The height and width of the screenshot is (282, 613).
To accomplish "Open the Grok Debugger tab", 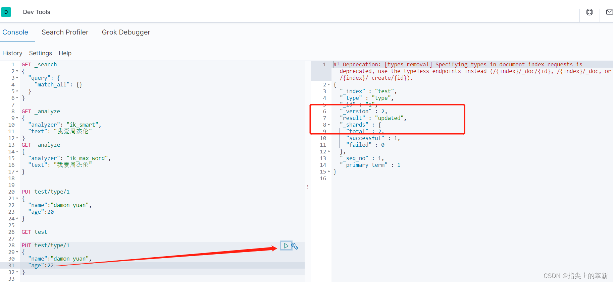I will [x=126, y=32].
